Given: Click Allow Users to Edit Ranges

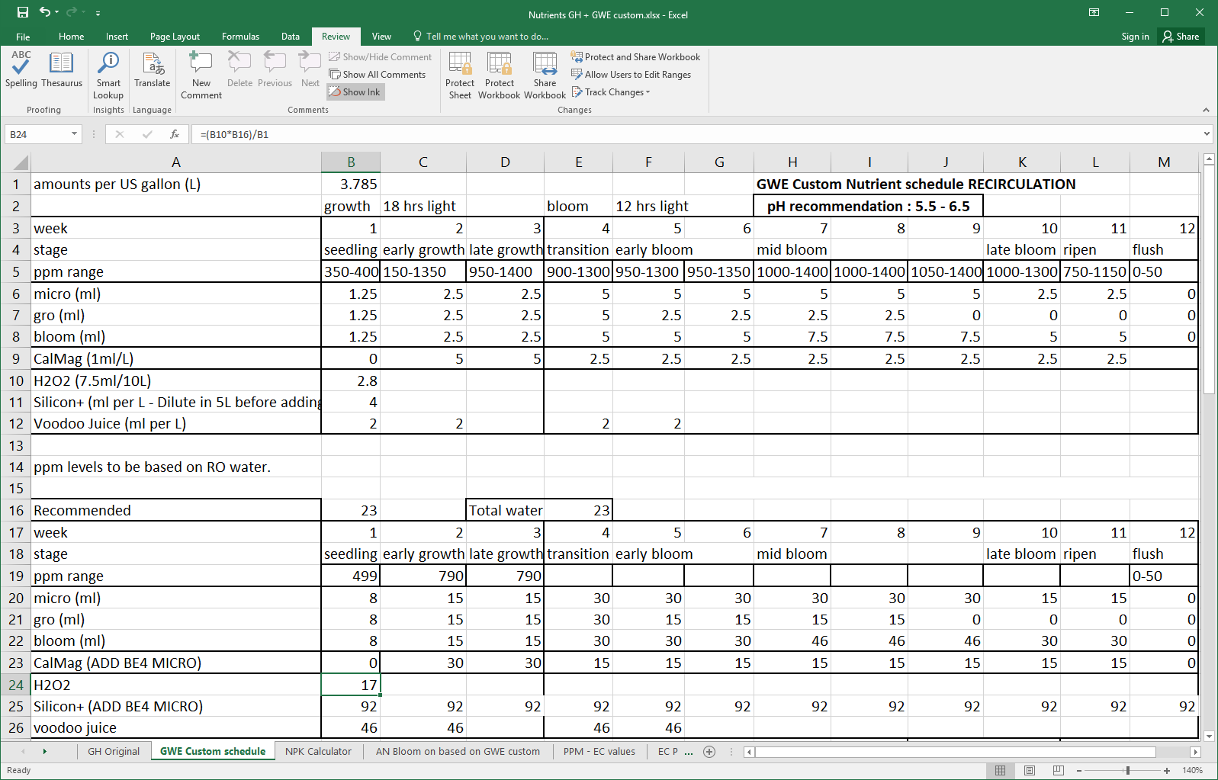Looking at the screenshot, I should pyautogui.click(x=631, y=75).
